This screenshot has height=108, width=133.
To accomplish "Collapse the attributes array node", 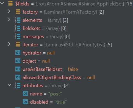I will [x=9, y=85].
